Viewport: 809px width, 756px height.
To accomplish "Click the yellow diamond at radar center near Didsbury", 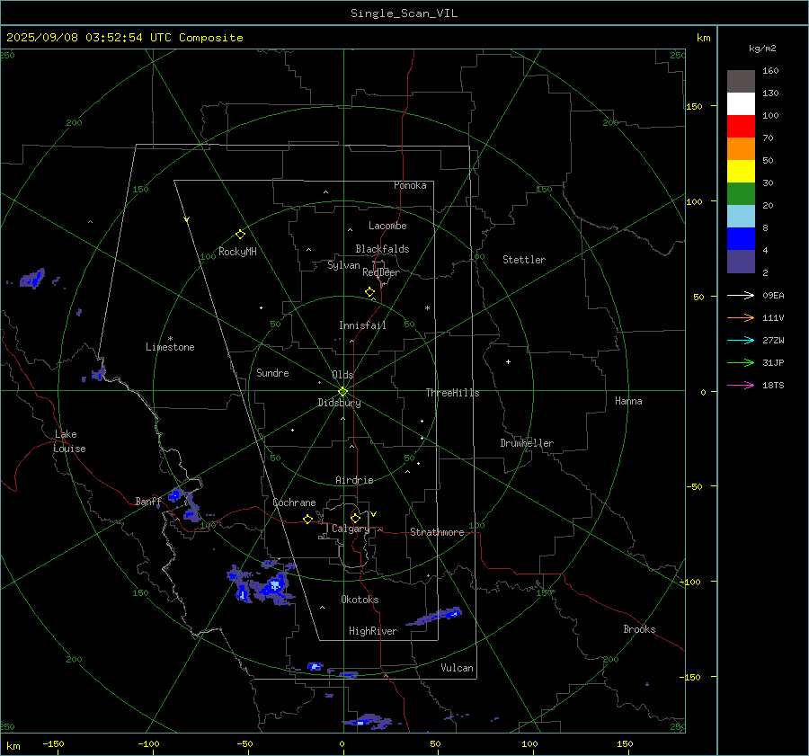I will tap(342, 392).
